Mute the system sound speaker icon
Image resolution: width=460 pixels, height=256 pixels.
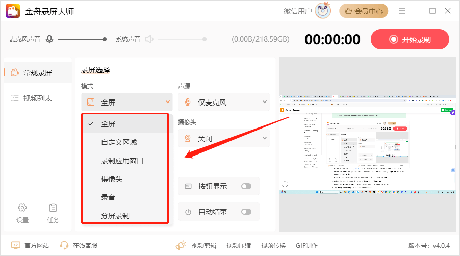pos(149,39)
